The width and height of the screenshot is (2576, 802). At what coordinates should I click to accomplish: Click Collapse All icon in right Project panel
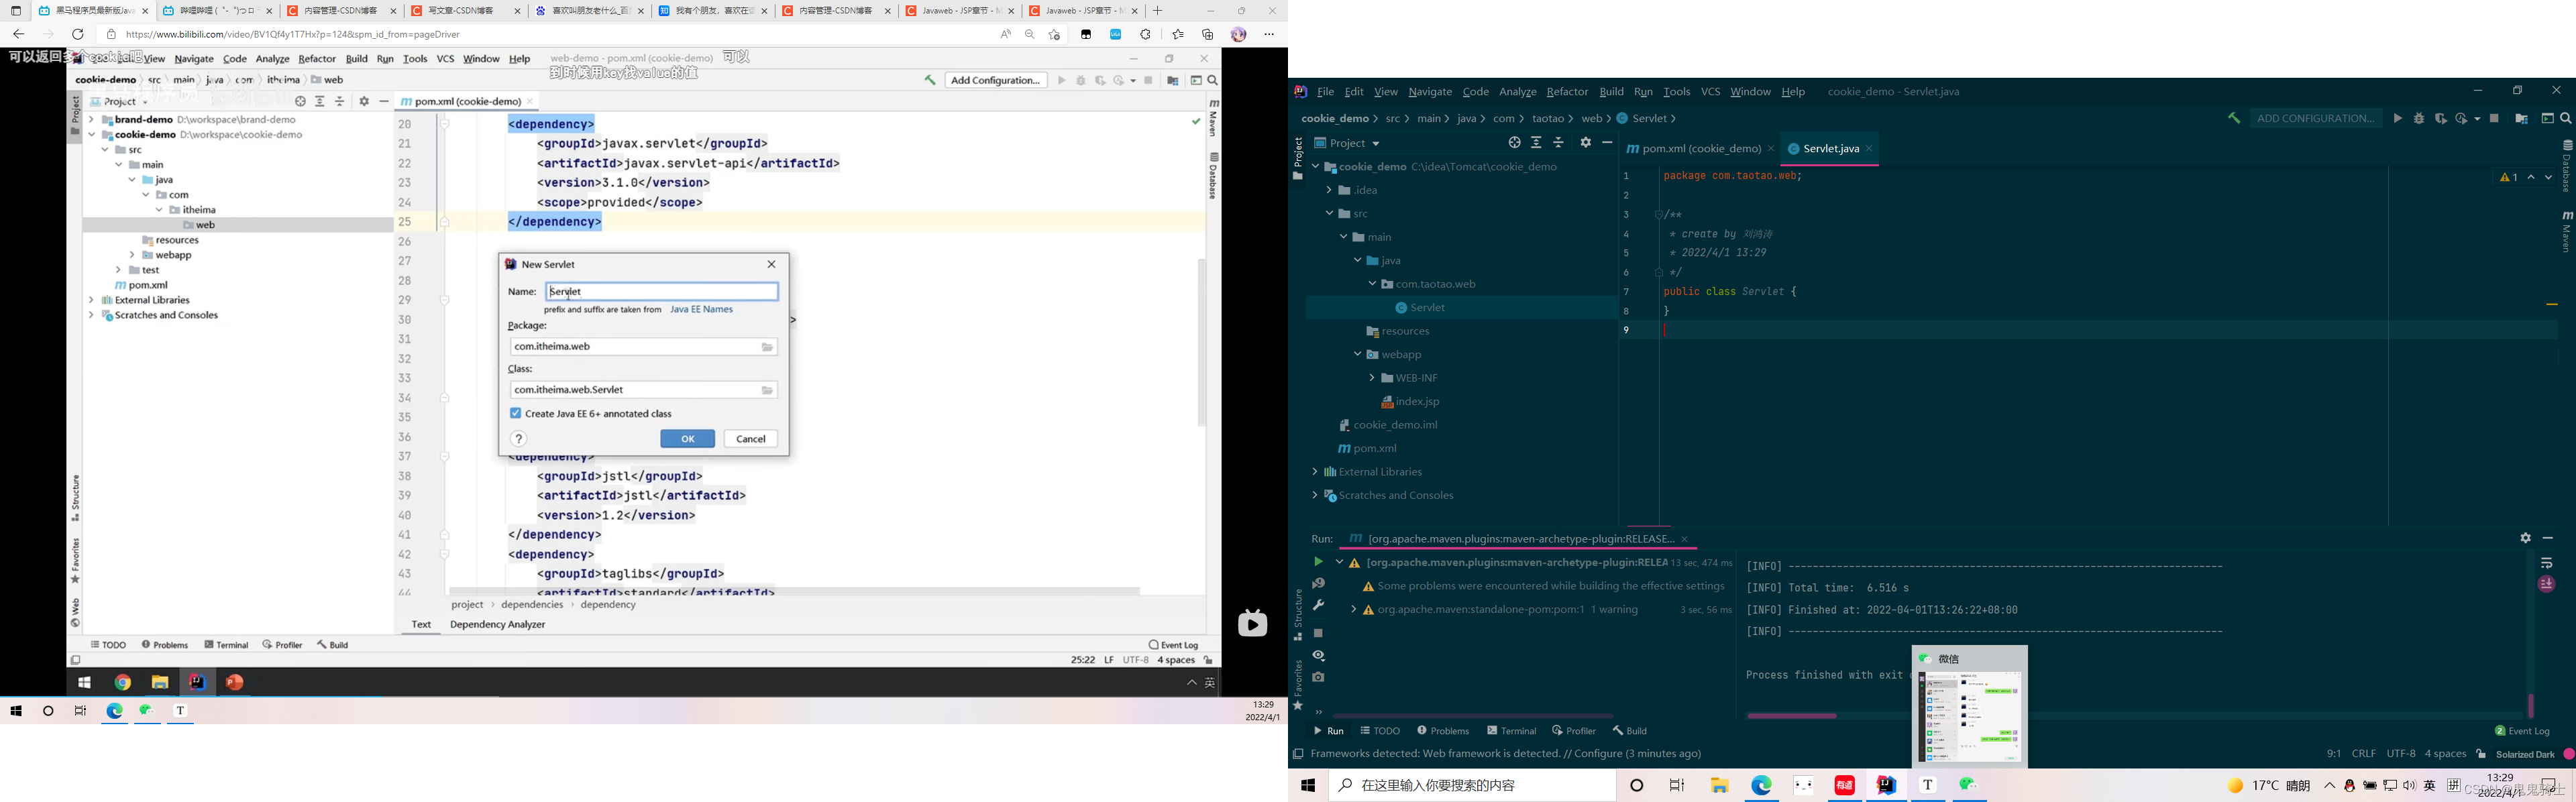[x=1558, y=143]
